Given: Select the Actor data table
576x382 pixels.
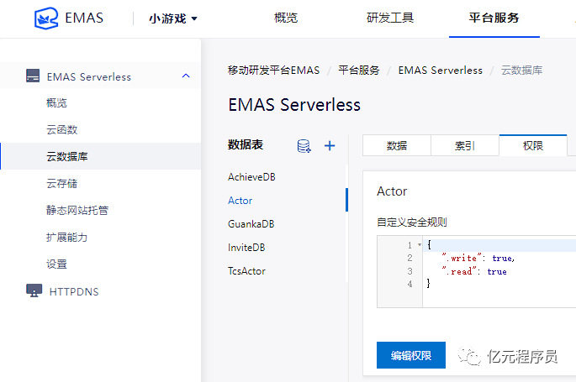Looking at the screenshot, I should (x=240, y=201).
